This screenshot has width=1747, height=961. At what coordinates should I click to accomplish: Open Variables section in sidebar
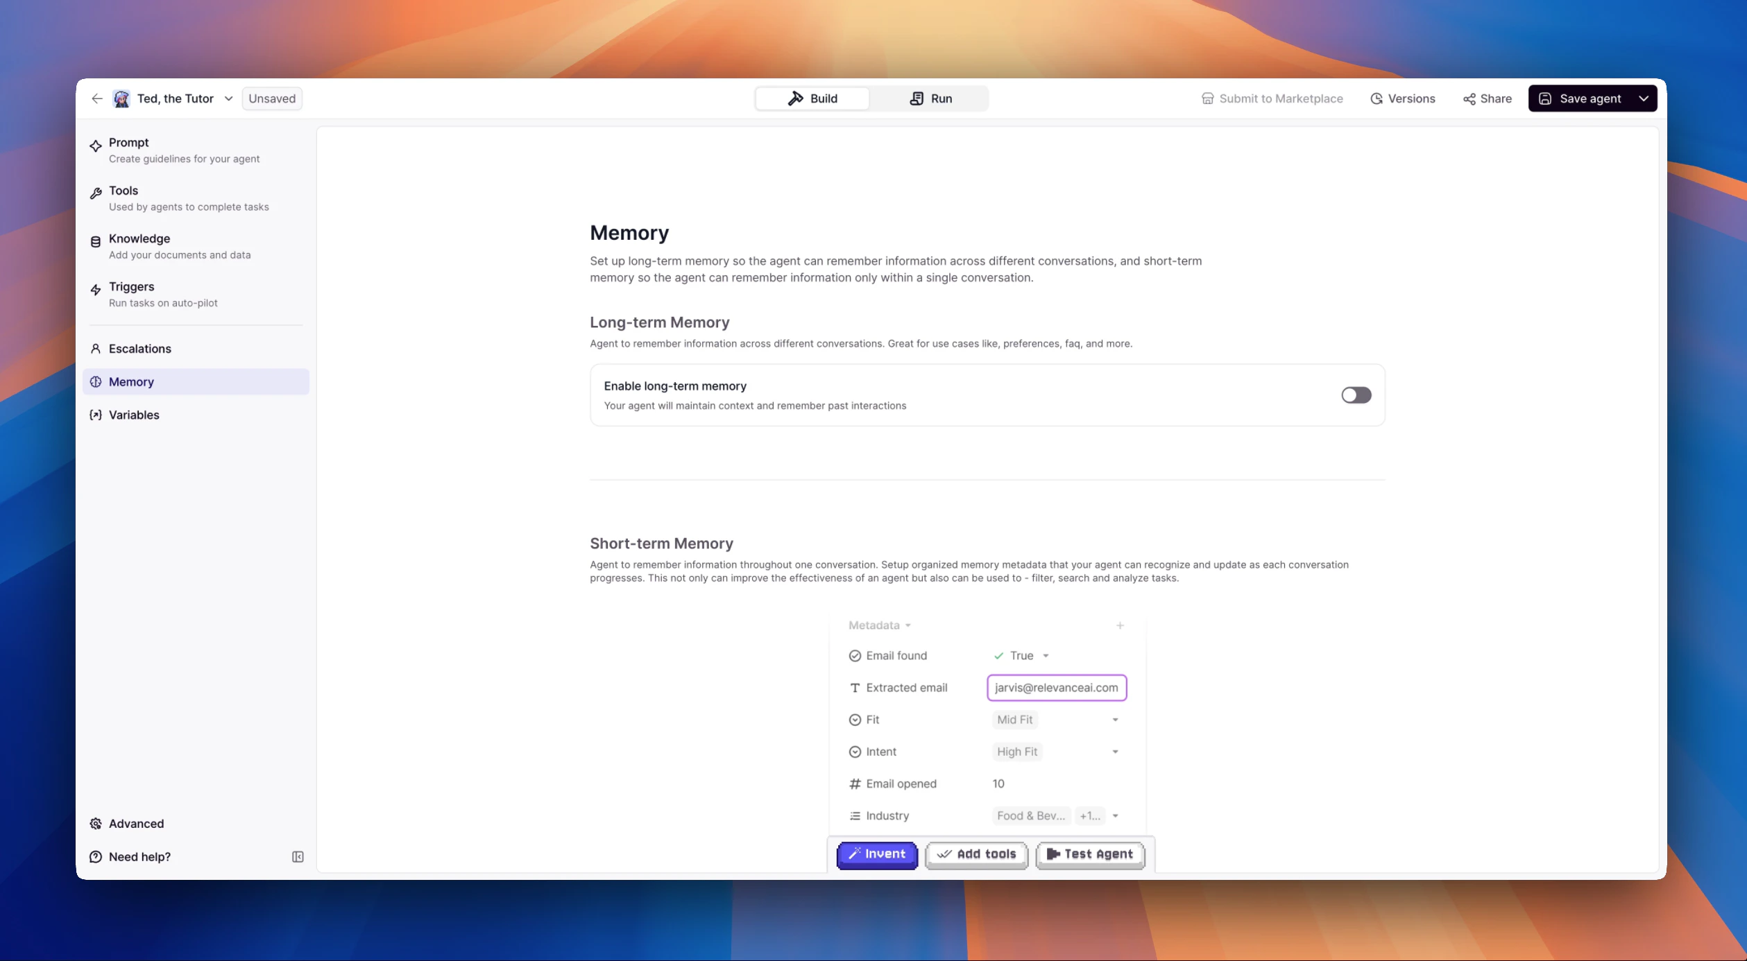click(x=134, y=415)
